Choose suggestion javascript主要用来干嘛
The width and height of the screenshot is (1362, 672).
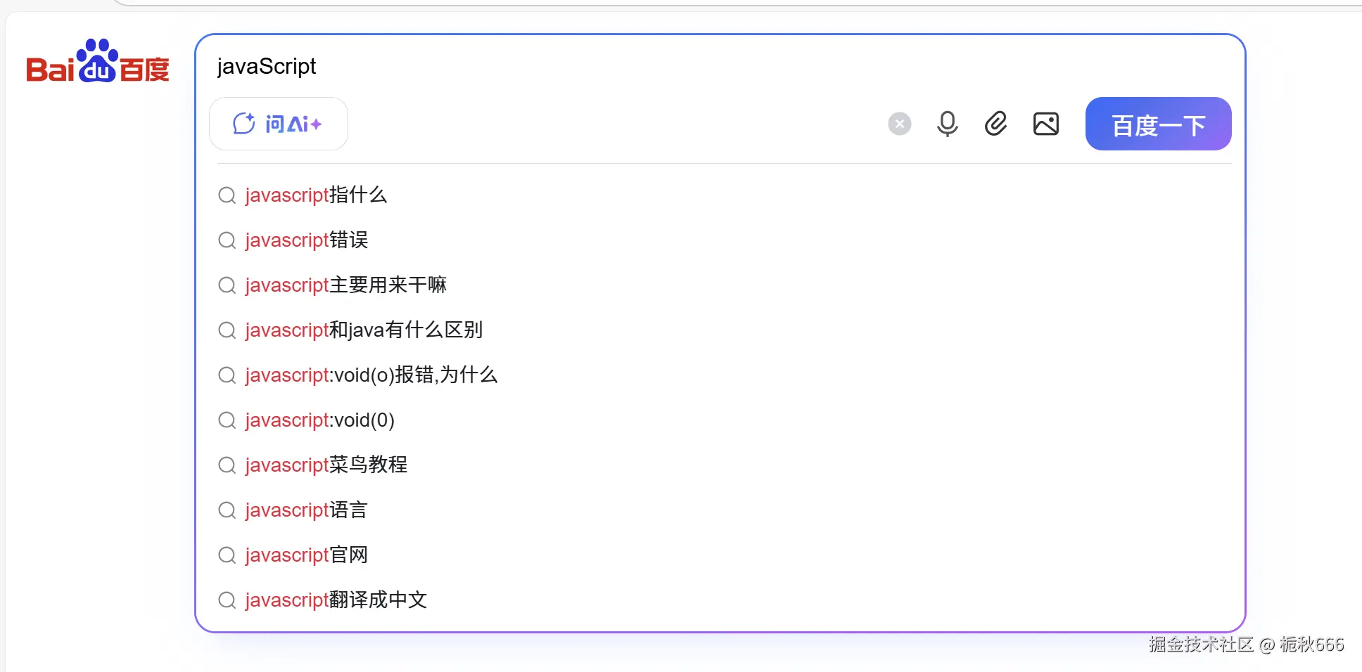pyautogui.click(x=346, y=285)
